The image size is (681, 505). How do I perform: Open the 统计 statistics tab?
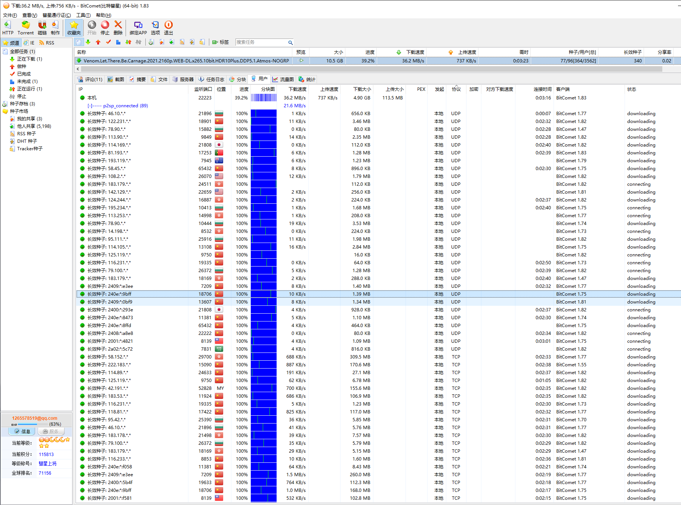pyautogui.click(x=307, y=79)
